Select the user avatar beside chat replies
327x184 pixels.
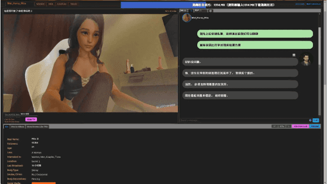306,59
